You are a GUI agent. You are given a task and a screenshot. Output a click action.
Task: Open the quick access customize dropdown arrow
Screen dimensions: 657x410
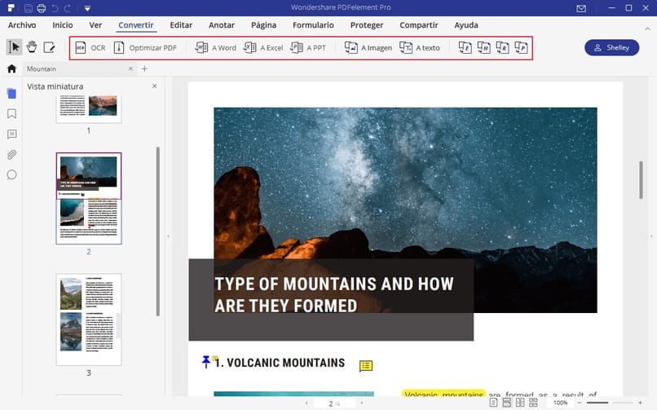(x=87, y=8)
